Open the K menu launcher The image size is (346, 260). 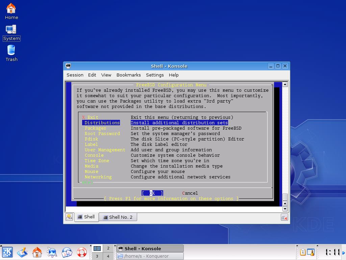pyautogui.click(x=7, y=252)
